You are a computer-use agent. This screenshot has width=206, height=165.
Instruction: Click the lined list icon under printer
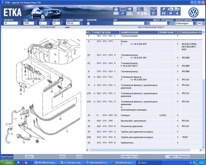point(116,13)
